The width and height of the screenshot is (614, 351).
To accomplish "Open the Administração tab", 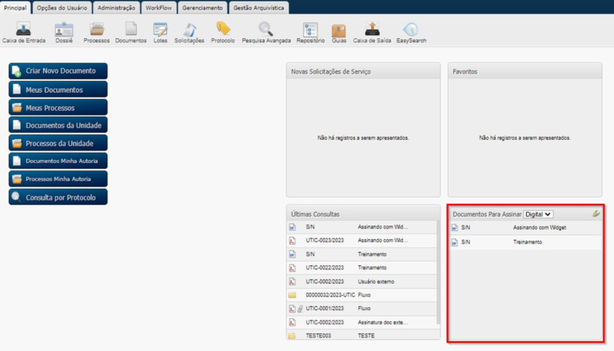I will (x=116, y=8).
